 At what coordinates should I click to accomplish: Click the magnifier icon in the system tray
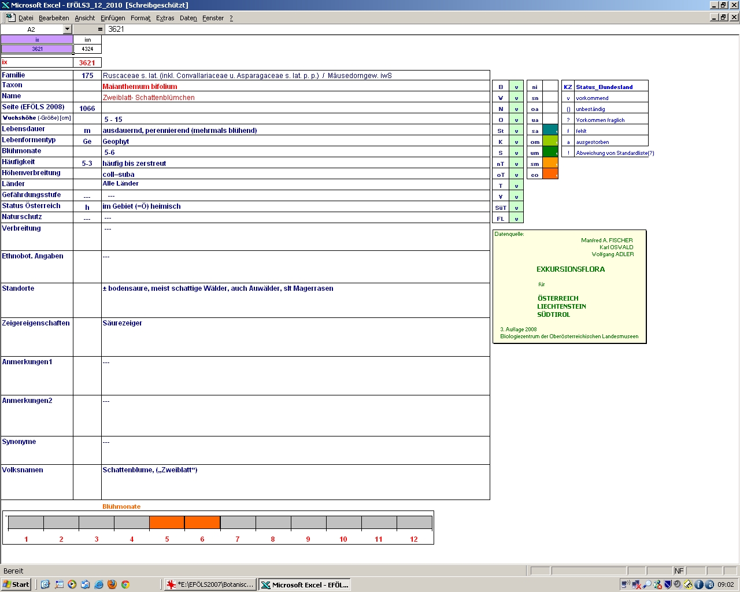647,584
